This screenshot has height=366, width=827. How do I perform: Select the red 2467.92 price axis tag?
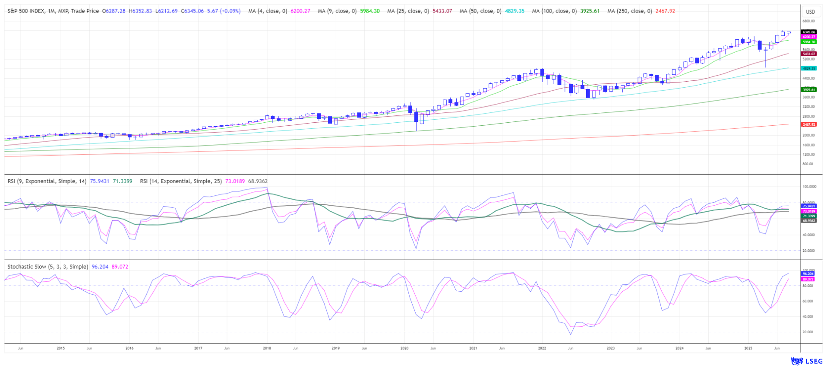[x=808, y=124]
